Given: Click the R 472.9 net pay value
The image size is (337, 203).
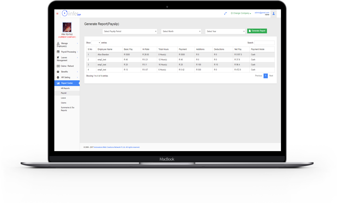Looking at the screenshot, I should pyautogui.click(x=238, y=70).
